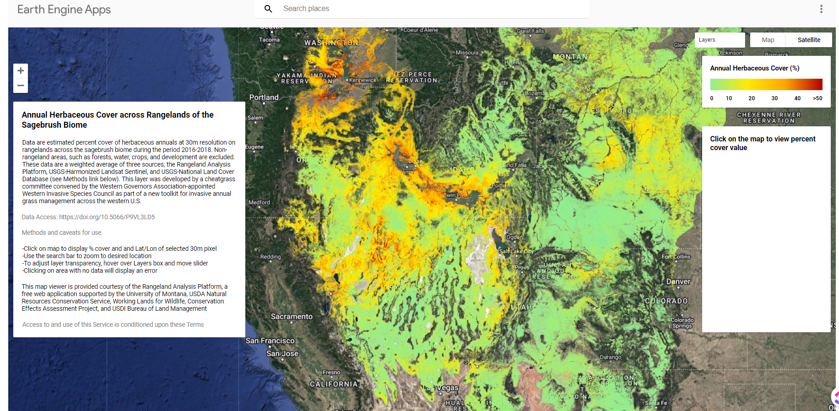The width and height of the screenshot is (839, 411).
Task: Click the CALIFORNIA state label
Action: 334,384
